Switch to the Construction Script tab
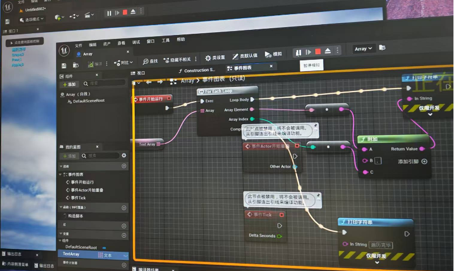This screenshot has height=271, width=454. click(x=196, y=70)
